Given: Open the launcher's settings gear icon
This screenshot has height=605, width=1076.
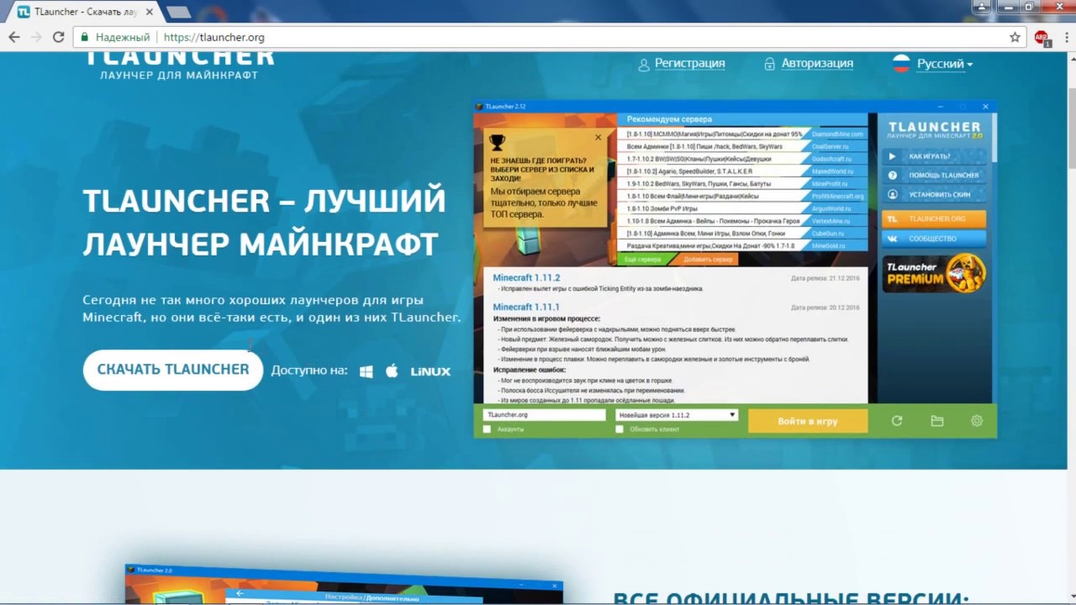Looking at the screenshot, I should (977, 421).
